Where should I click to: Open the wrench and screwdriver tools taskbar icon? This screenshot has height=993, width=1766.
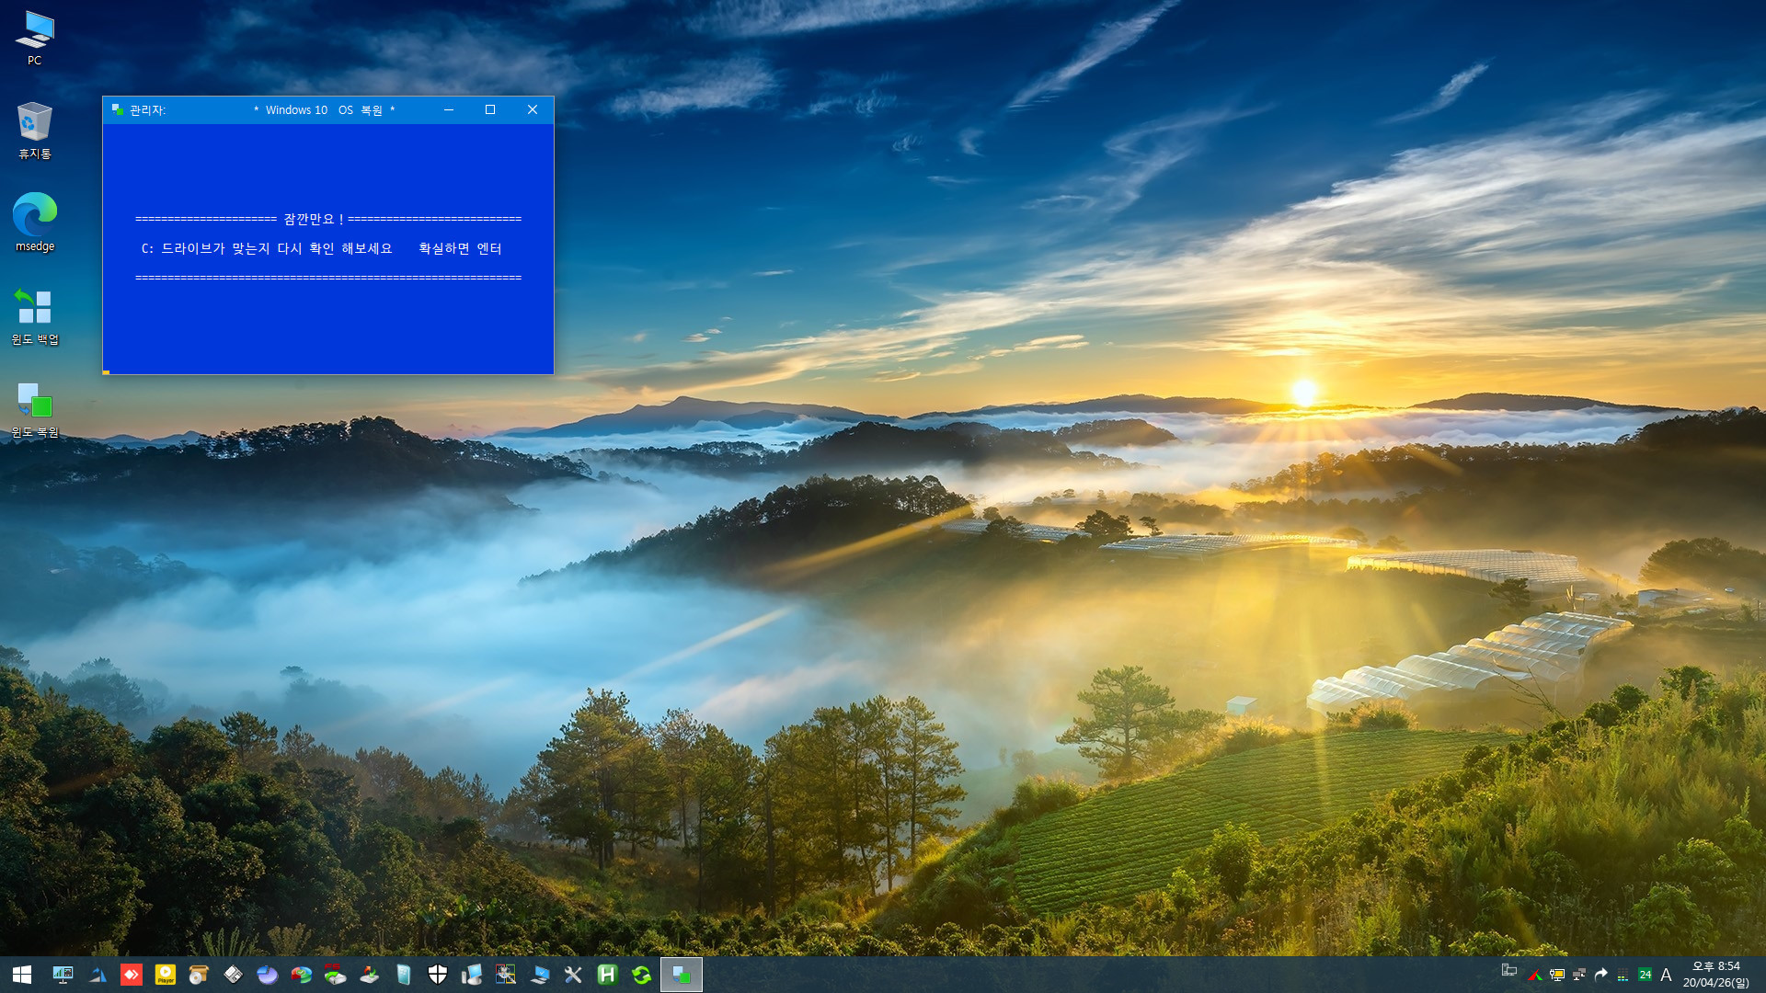[x=573, y=975]
